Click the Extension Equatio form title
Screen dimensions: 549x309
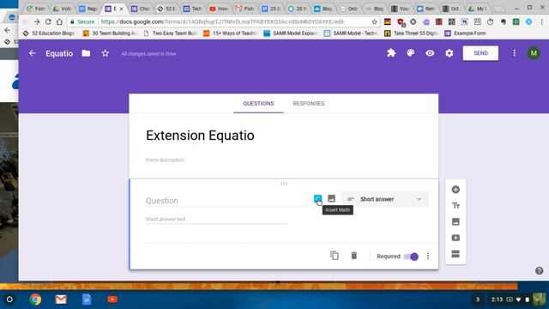point(200,136)
